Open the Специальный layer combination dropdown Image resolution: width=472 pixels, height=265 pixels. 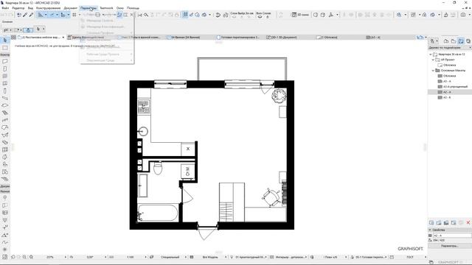click(x=186, y=257)
